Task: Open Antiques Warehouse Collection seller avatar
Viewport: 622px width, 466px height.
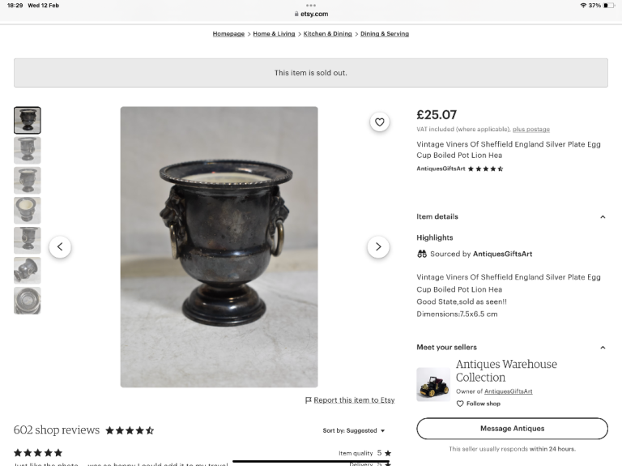Action: [x=432, y=384]
